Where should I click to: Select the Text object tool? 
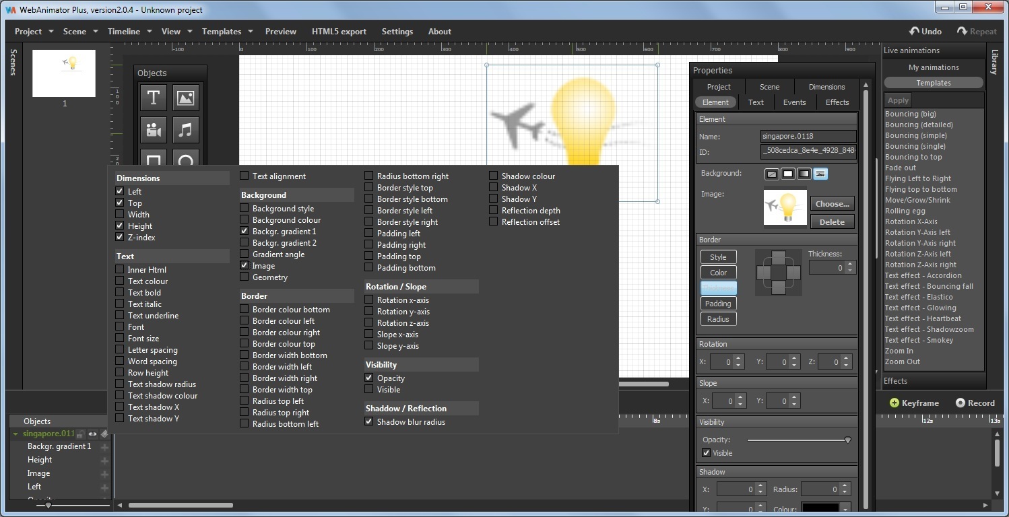pos(154,98)
